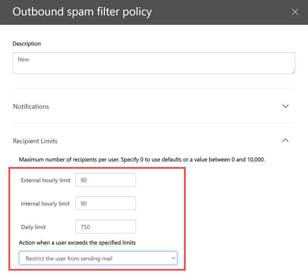Click the 'External hourly limit' label
Image resolution: width=308 pixels, height=275 pixels.
point(45,180)
